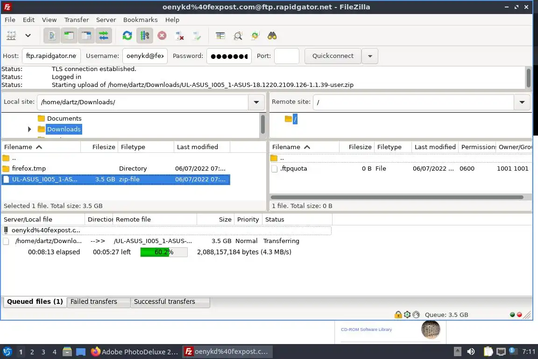Select the oenykd%40fexpost server queue row
This screenshot has height=359, width=538.
click(x=166, y=230)
